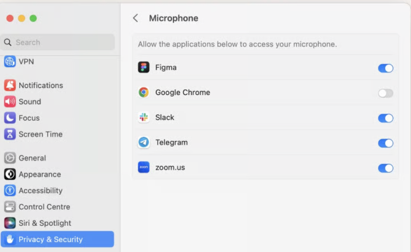Click the Slack app icon
The image size is (411, 252).
coord(144,117)
